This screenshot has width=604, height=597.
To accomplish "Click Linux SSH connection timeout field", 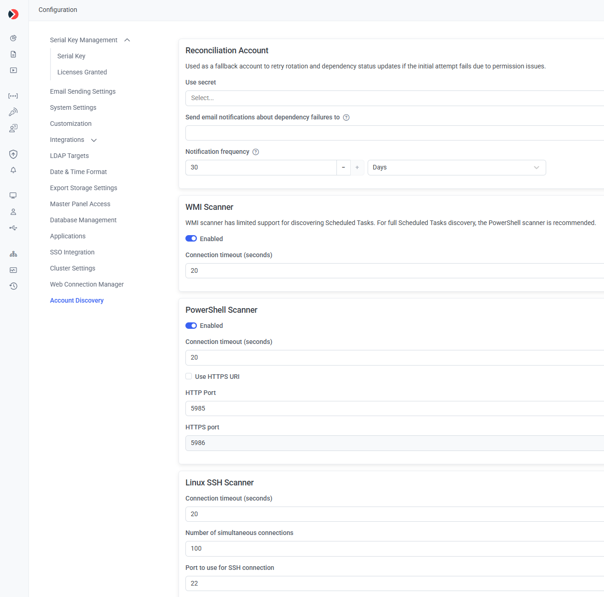I will tap(395, 514).
